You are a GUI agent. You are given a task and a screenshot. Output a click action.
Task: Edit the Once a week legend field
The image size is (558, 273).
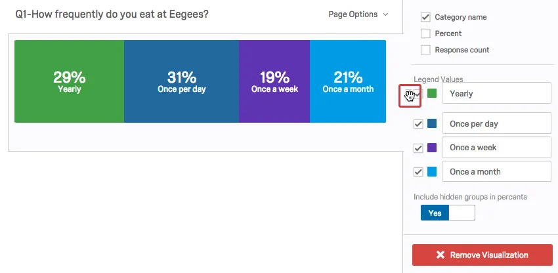tap(496, 148)
